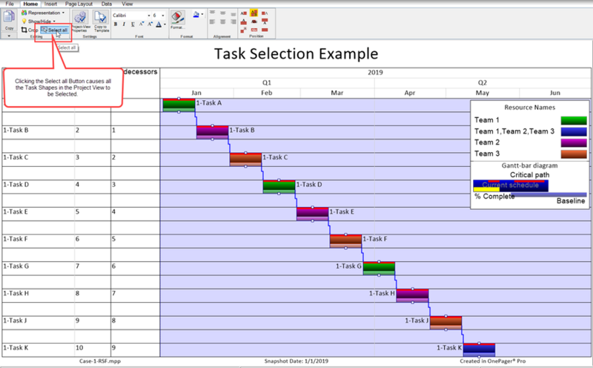Click the Task Selection Example title
The width and height of the screenshot is (593, 368).
(296, 53)
